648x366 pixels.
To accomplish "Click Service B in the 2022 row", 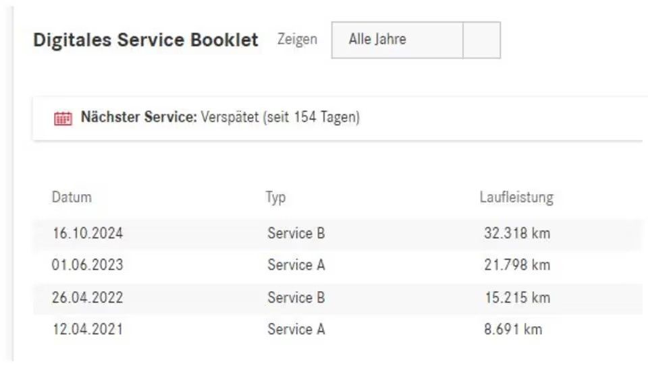I will click(296, 297).
